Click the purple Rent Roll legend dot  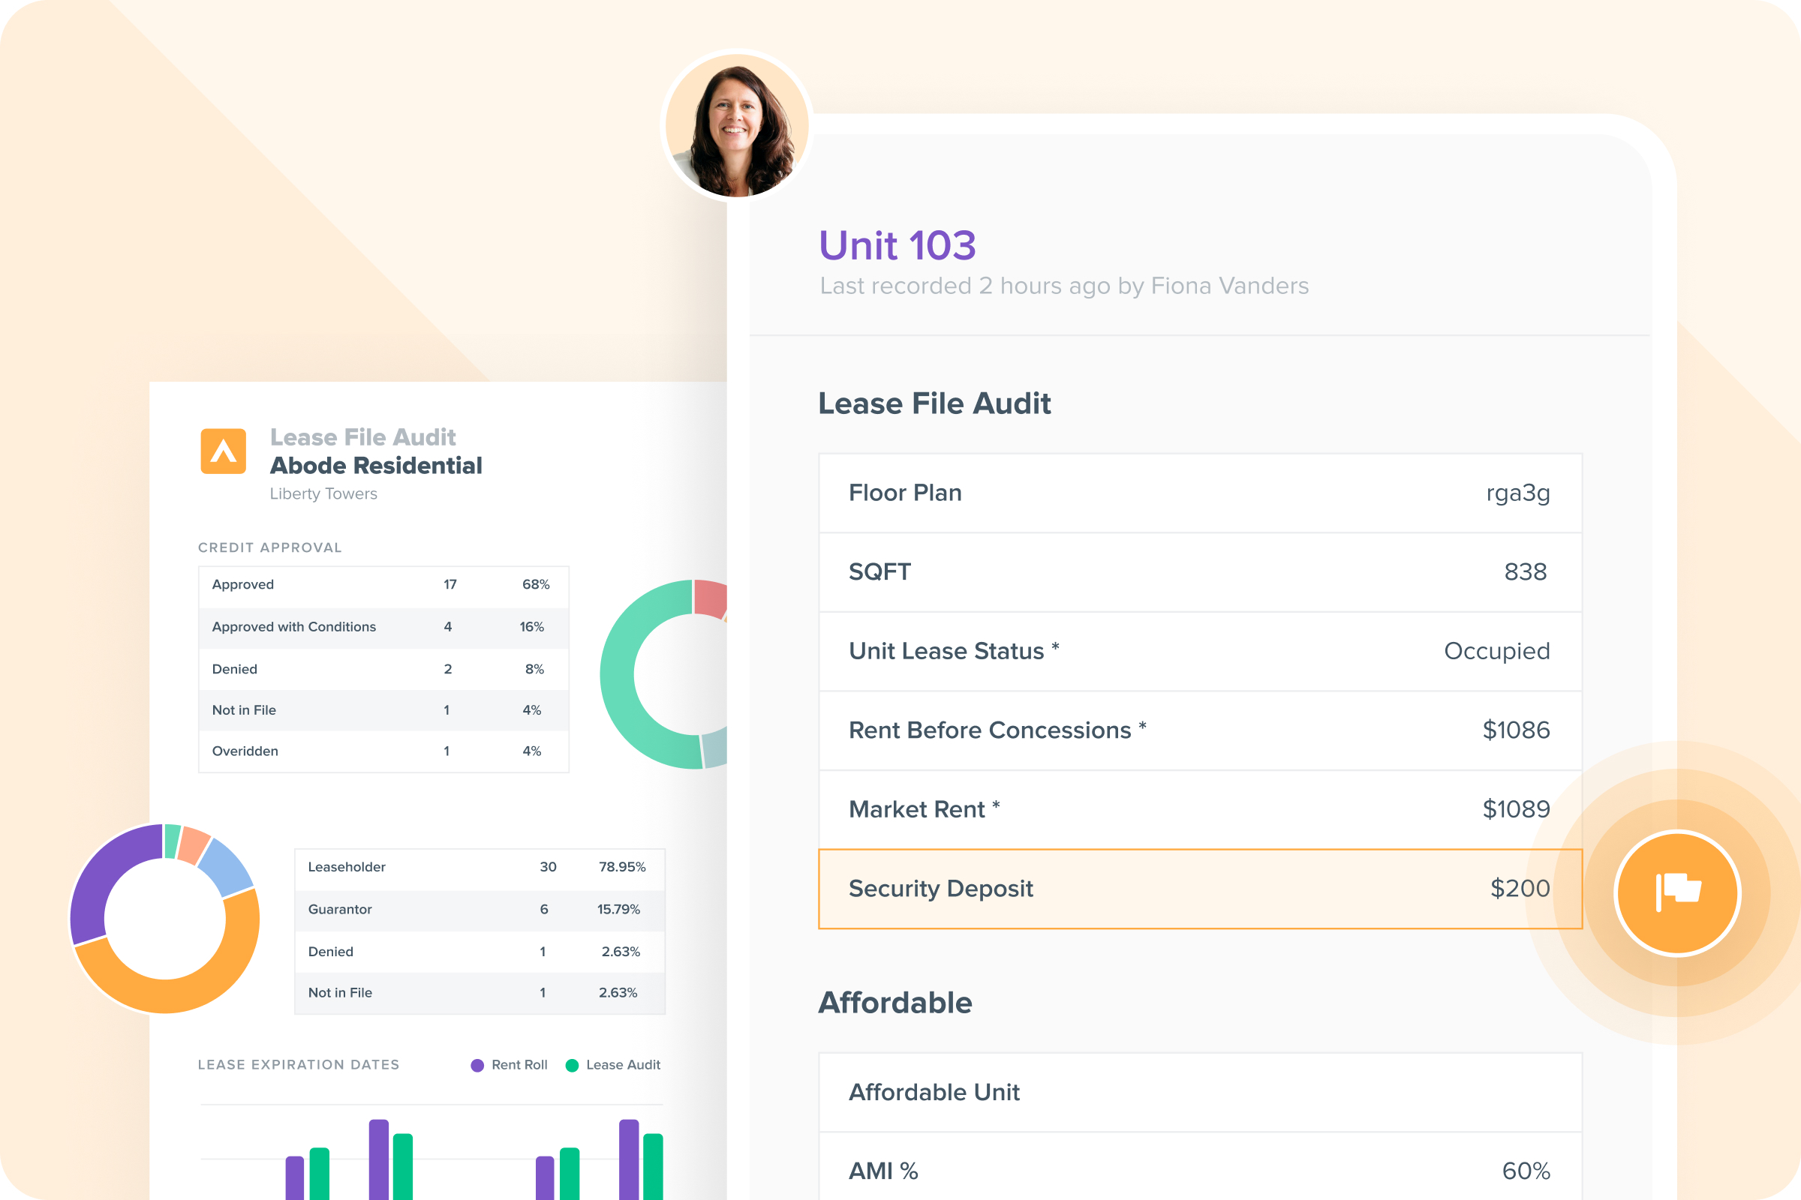[x=477, y=1065]
